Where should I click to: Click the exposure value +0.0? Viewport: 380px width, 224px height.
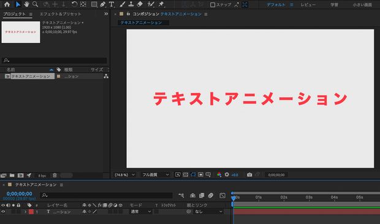tap(235, 175)
